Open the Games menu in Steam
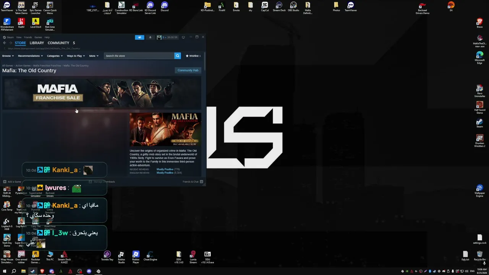489x275 pixels. [x=38, y=37]
